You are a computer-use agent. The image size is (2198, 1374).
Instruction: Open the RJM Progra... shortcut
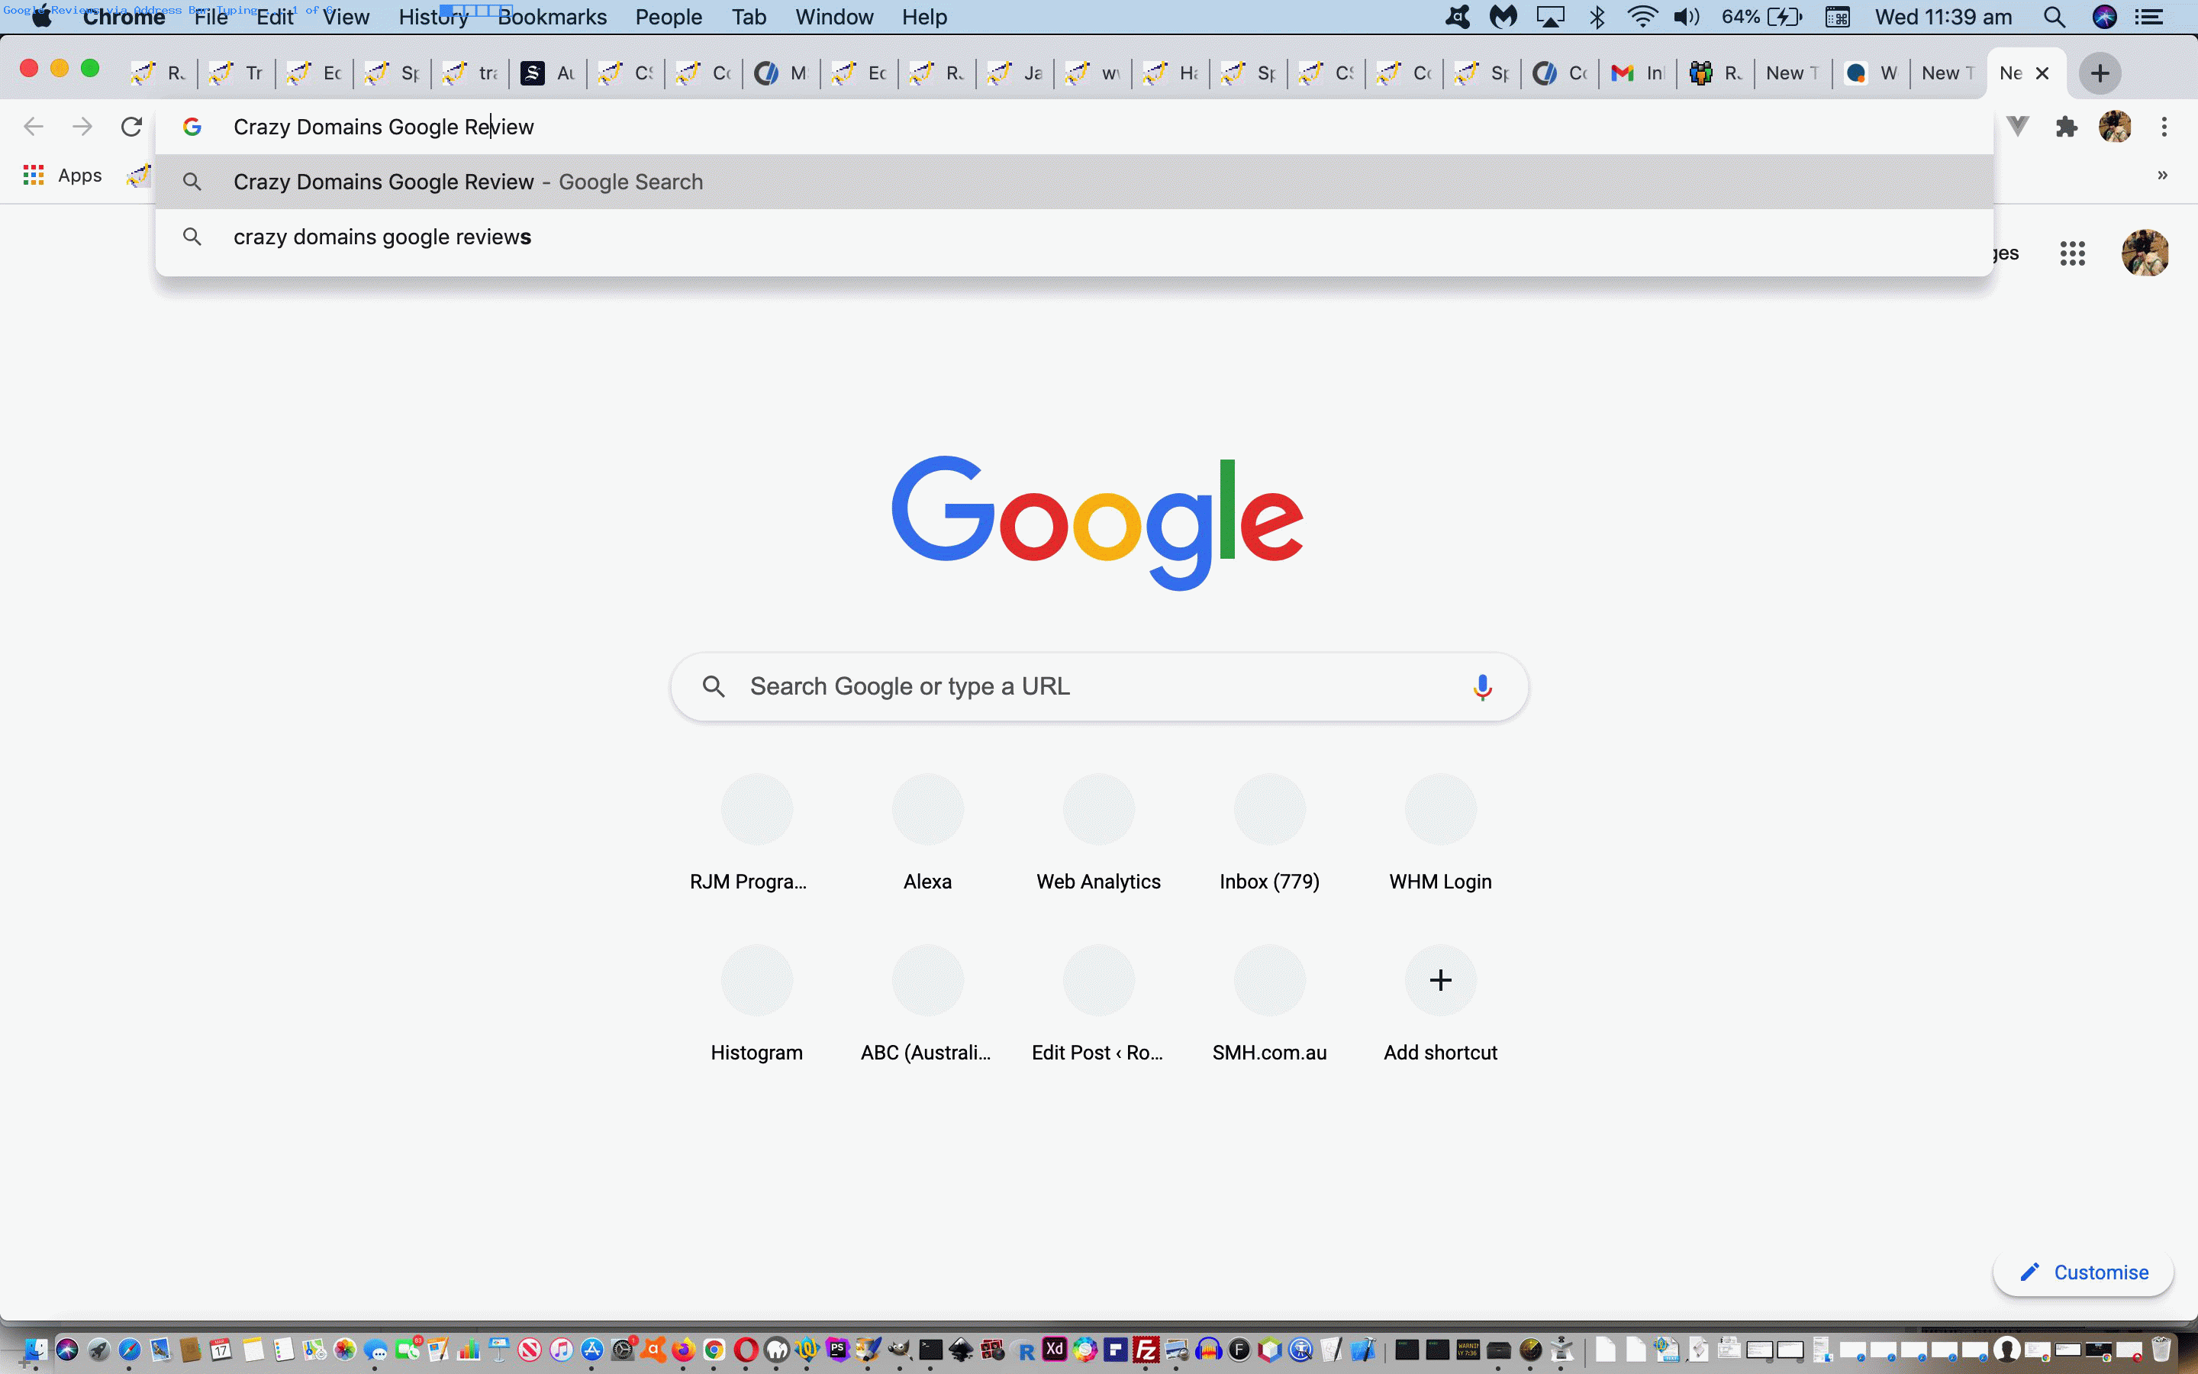click(x=756, y=832)
